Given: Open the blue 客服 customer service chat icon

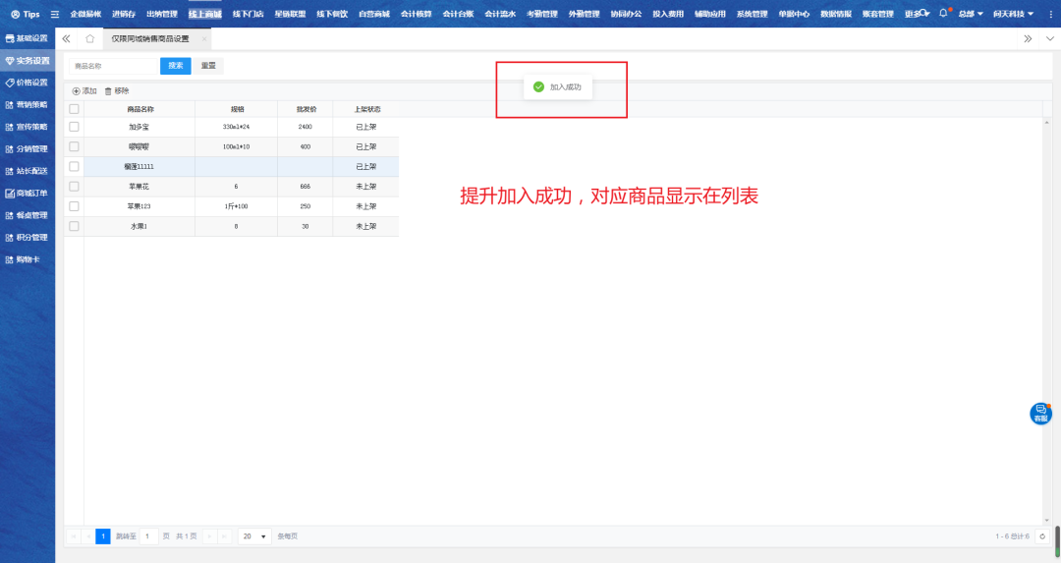Looking at the screenshot, I should (x=1040, y=414).
